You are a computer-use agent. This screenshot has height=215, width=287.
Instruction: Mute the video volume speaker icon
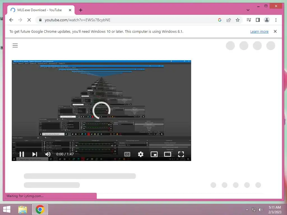48,154
